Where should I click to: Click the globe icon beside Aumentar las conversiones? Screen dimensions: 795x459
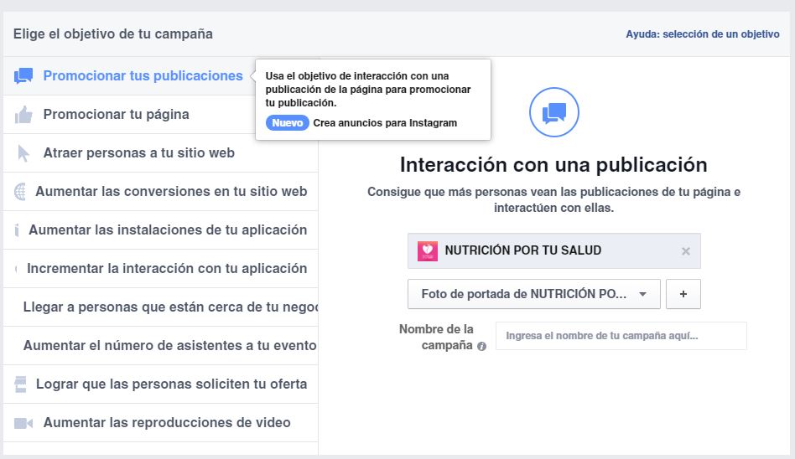coord(20,192)
